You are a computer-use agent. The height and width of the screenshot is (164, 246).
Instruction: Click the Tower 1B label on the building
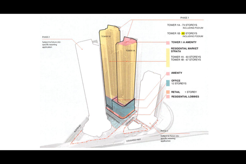point(106,37)
